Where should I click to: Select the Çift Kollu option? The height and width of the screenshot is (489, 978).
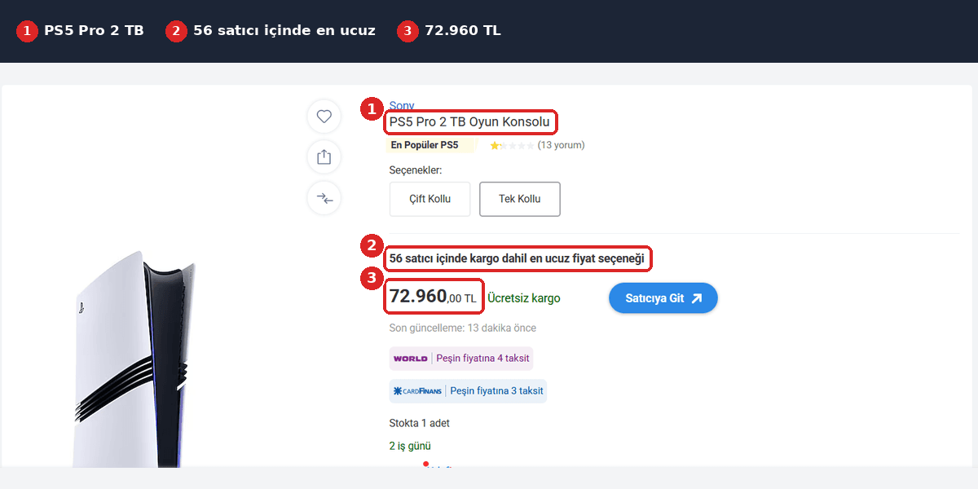pos(430,199)
